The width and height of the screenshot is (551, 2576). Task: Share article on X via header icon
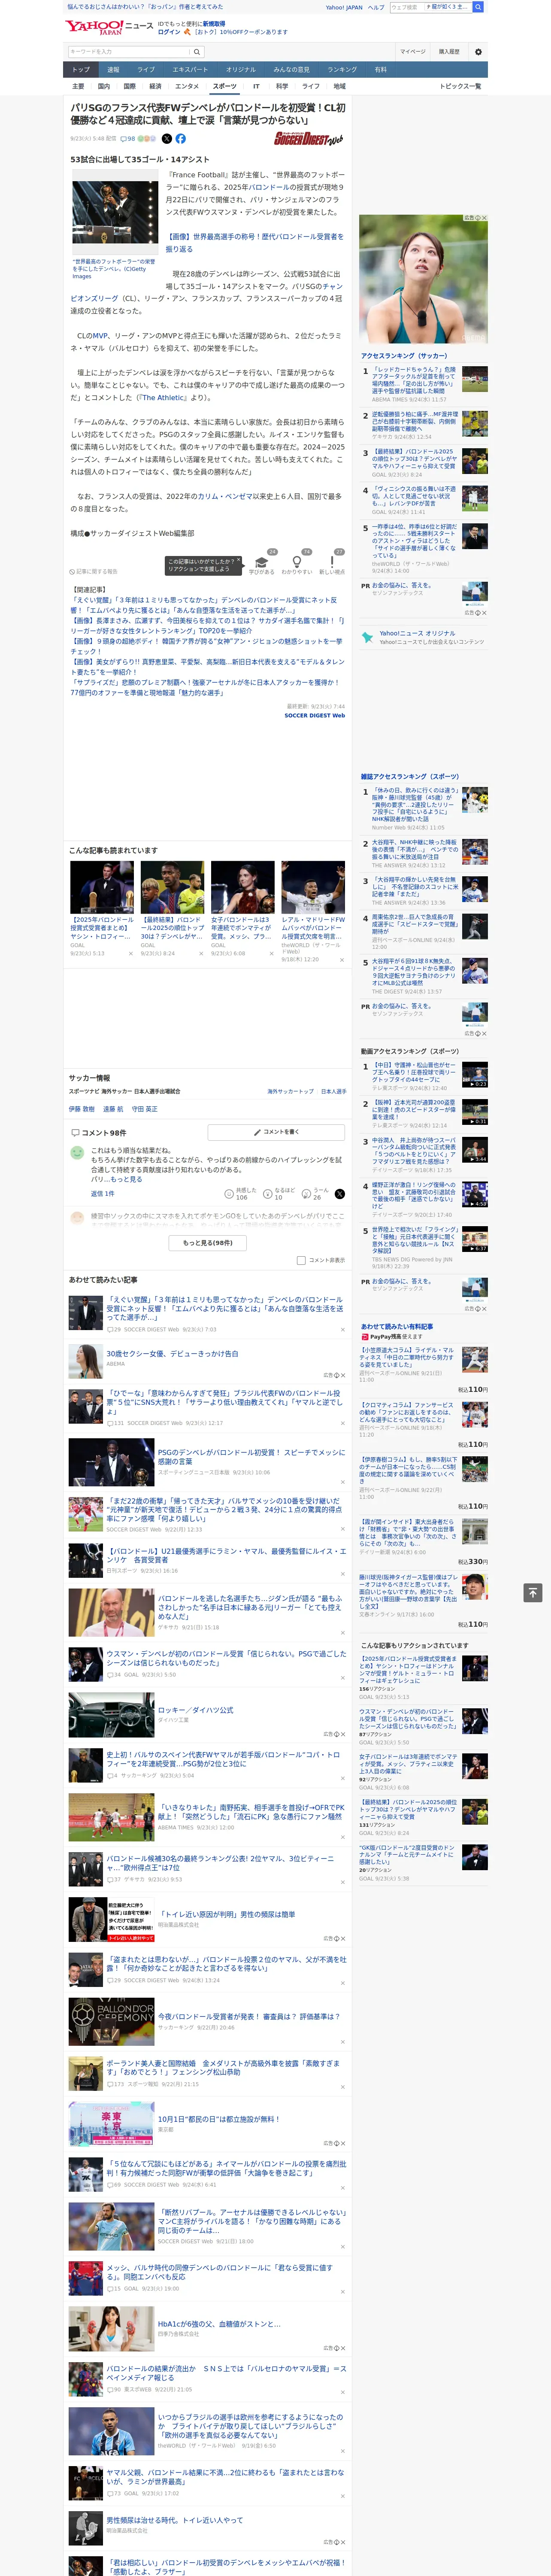(x=167, y=139)
